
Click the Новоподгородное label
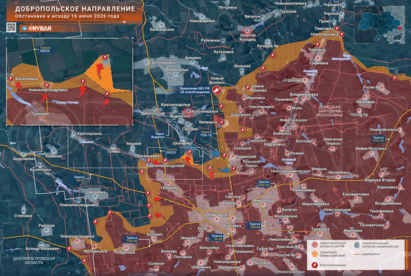(x=77, y=236)
